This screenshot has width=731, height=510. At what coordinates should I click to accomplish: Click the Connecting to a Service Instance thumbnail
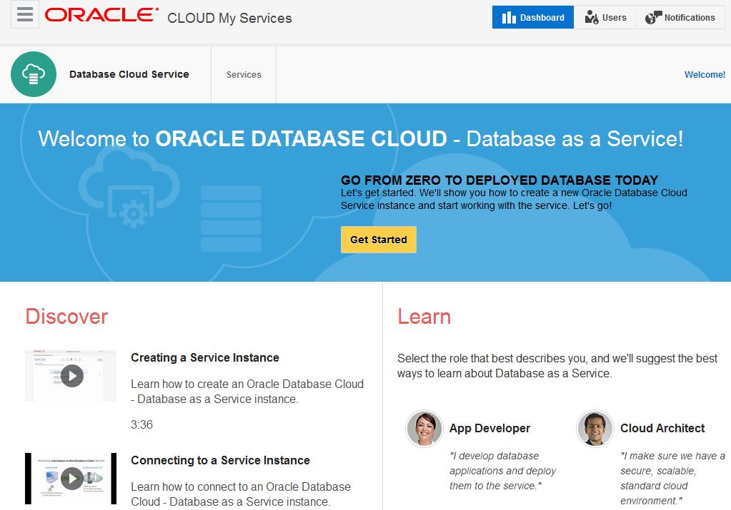pyautogui.click(x=70, y=478)
